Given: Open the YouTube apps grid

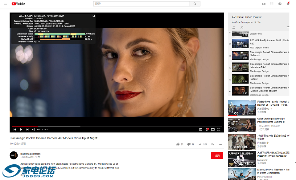Looking at the screenshot, I should [x=272, y=4].
